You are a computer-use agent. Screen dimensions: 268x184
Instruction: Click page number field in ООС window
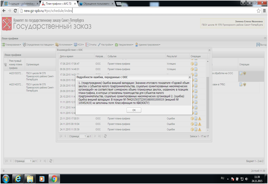[x=83, y=136]
